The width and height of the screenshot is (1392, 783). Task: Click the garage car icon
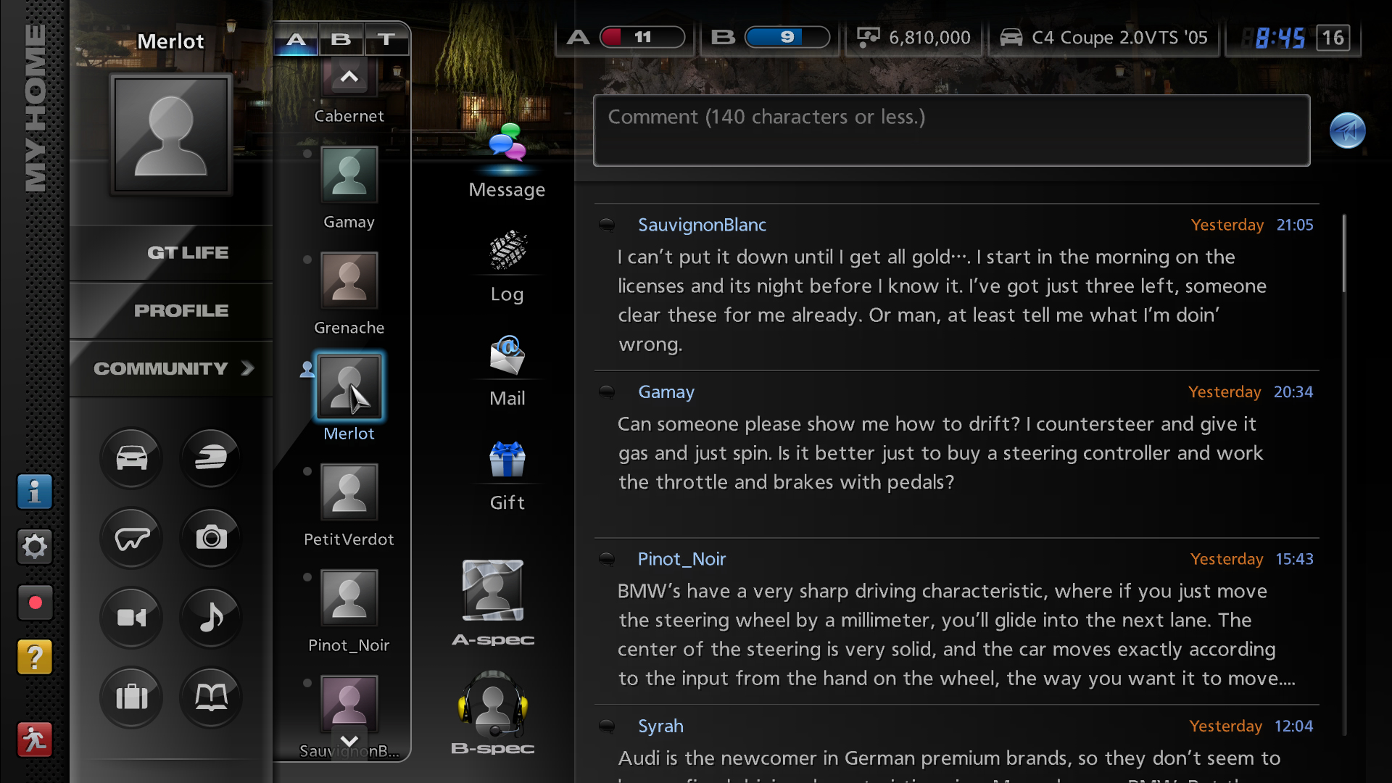[131, 458]
